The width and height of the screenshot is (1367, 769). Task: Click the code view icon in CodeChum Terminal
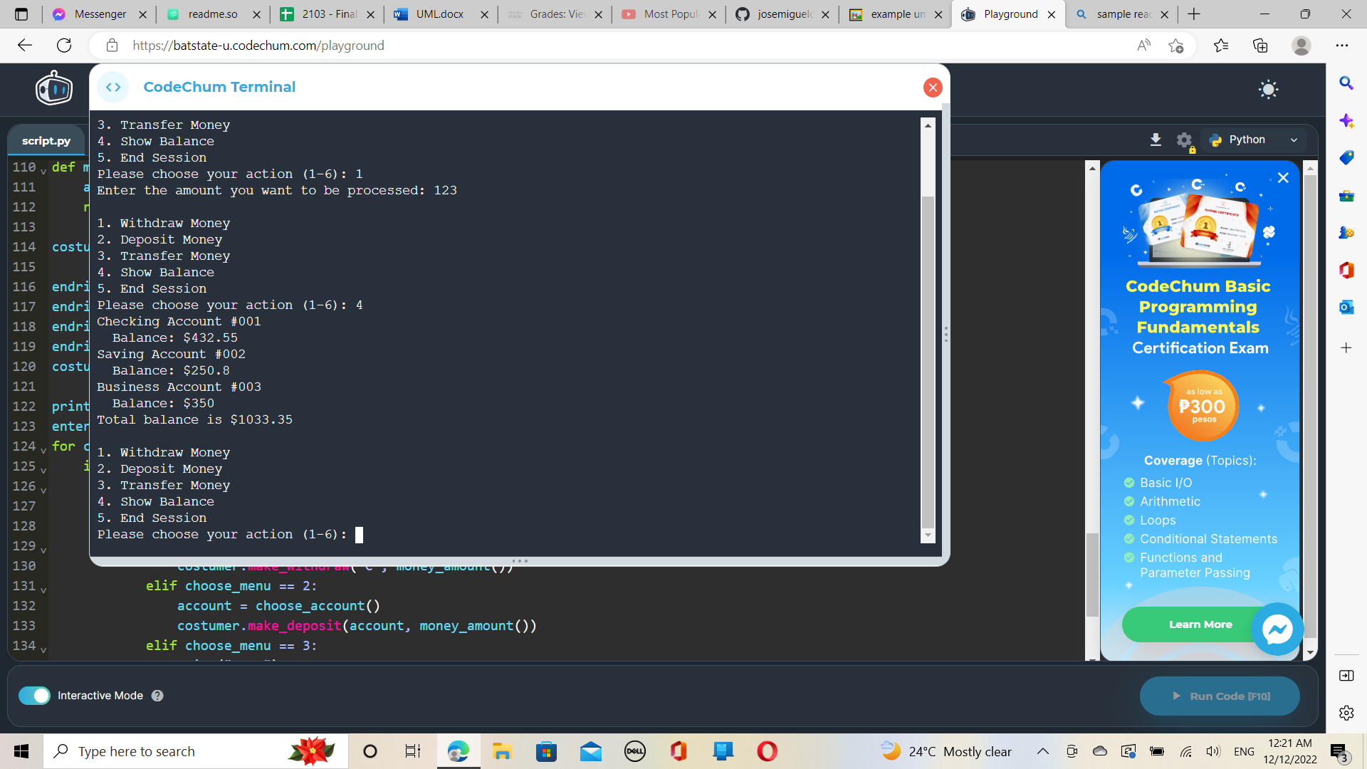coord(113,87)
